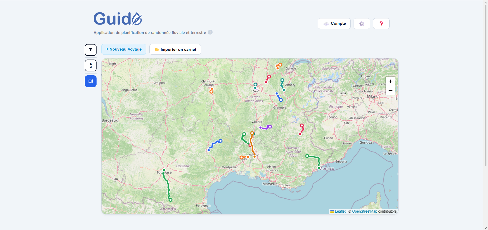The image size is (488, 230).
Task: Create a trip with Nouveau Voyage
Action: (124, 49)
